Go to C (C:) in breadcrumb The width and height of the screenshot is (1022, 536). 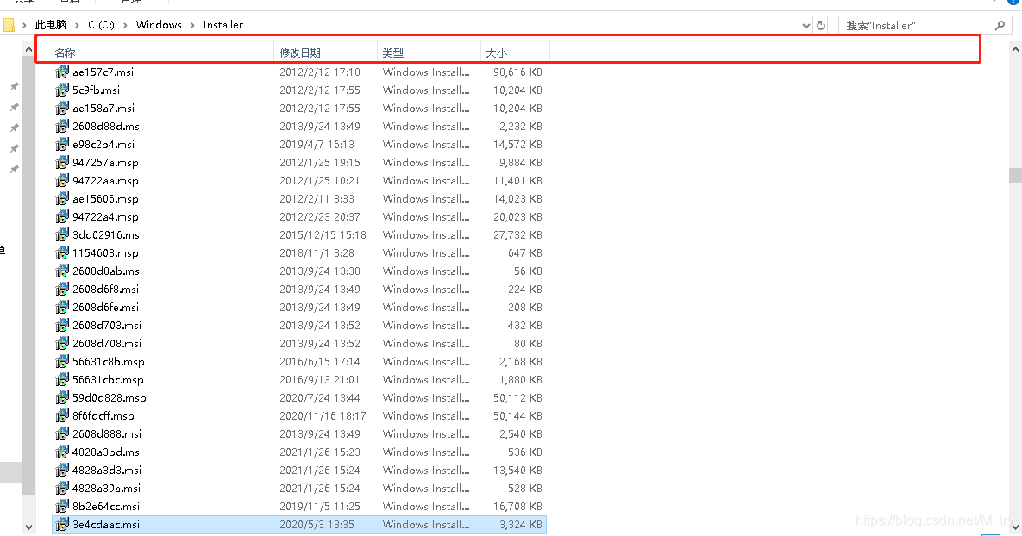101,25
